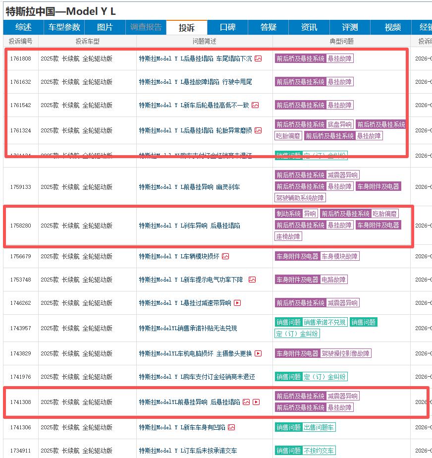
Task: Click 出售问题车 tag in row 1741306
Action: tap(319, 427)
